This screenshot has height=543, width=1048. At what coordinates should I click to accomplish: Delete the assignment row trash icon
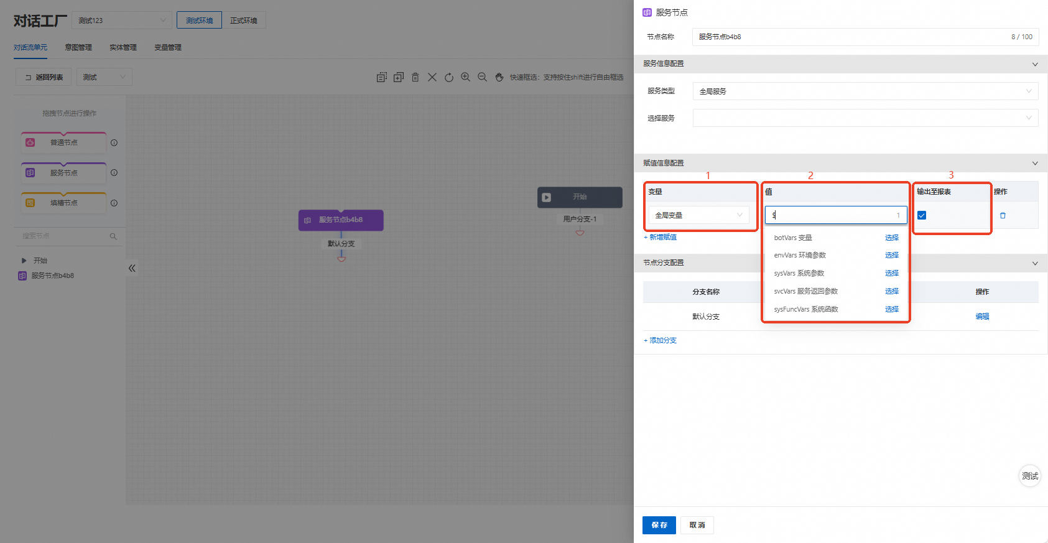tap(1003, 215)
